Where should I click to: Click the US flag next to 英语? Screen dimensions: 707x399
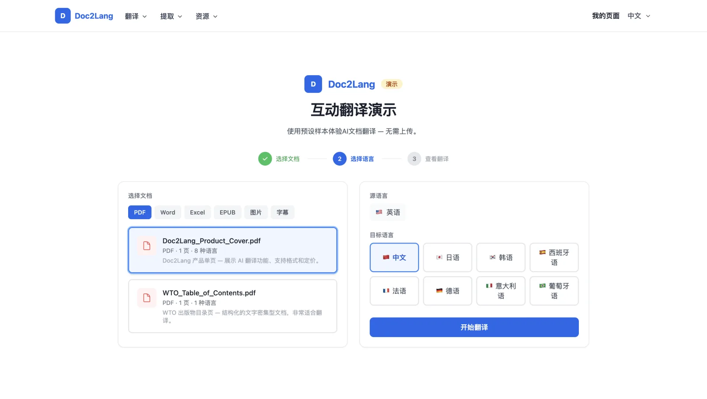379,212
